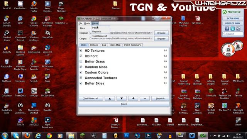Click the Test Minecraft button
This screenshot has height=139, width=247.
[91, 98]
